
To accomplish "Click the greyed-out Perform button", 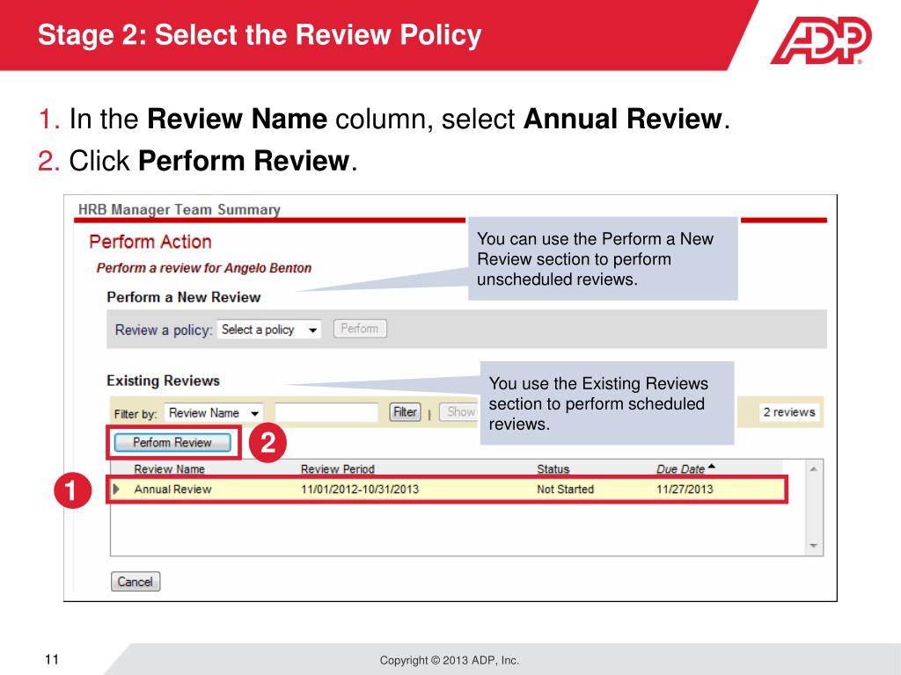I will click(x=360, y=329).
